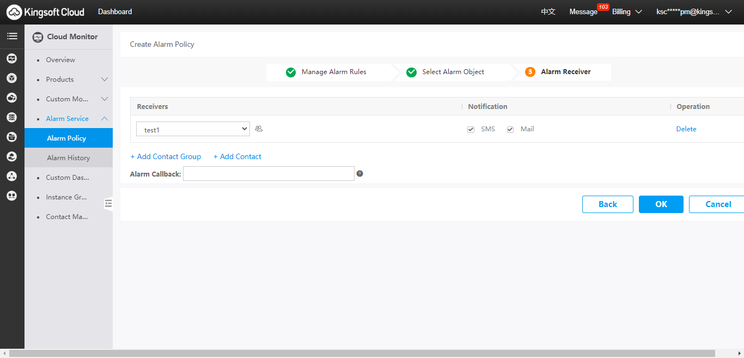This screenshot has height=358, width=744.
Task: Open the test1 receivers dropdown
Action: (193, 129)
